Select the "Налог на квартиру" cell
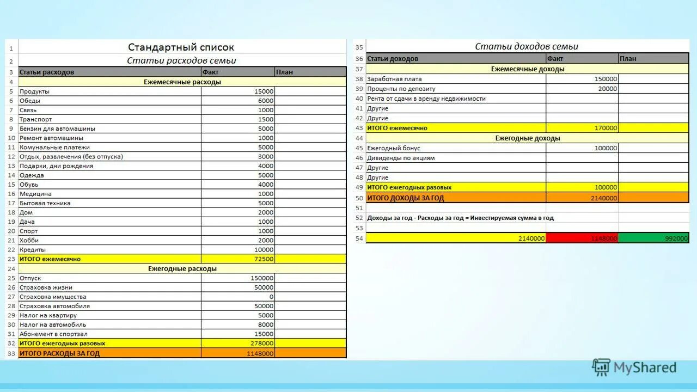 tap(109, 315)
